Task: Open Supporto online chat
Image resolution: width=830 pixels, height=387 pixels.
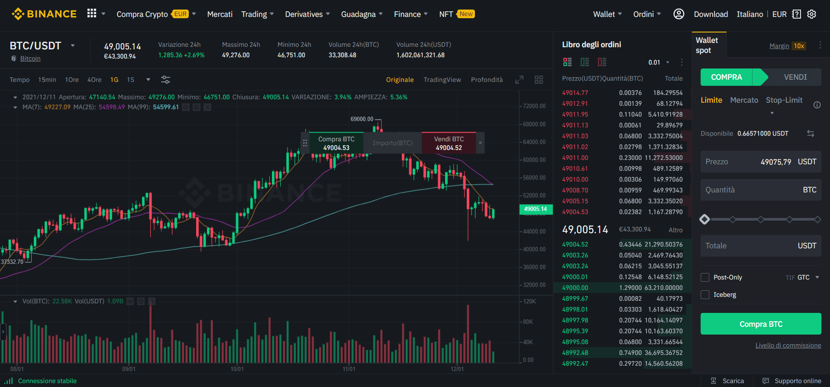Action: point(792,381)
